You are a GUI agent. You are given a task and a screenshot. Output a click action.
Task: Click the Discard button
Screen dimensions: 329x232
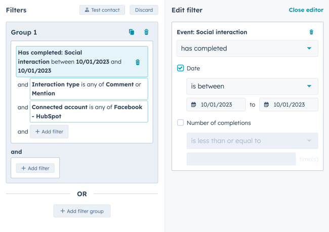[x=144, y=10]
